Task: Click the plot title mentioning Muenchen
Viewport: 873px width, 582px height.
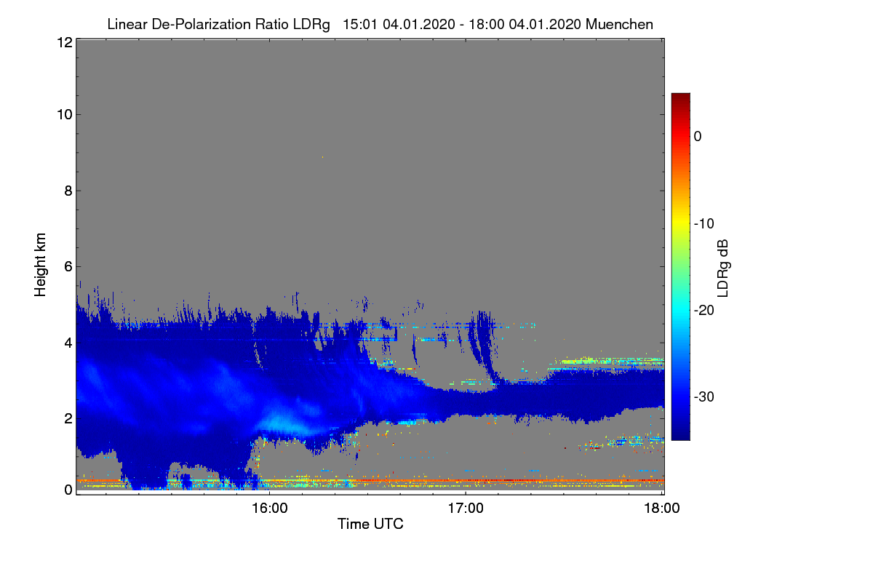Action: coord(380,24)
